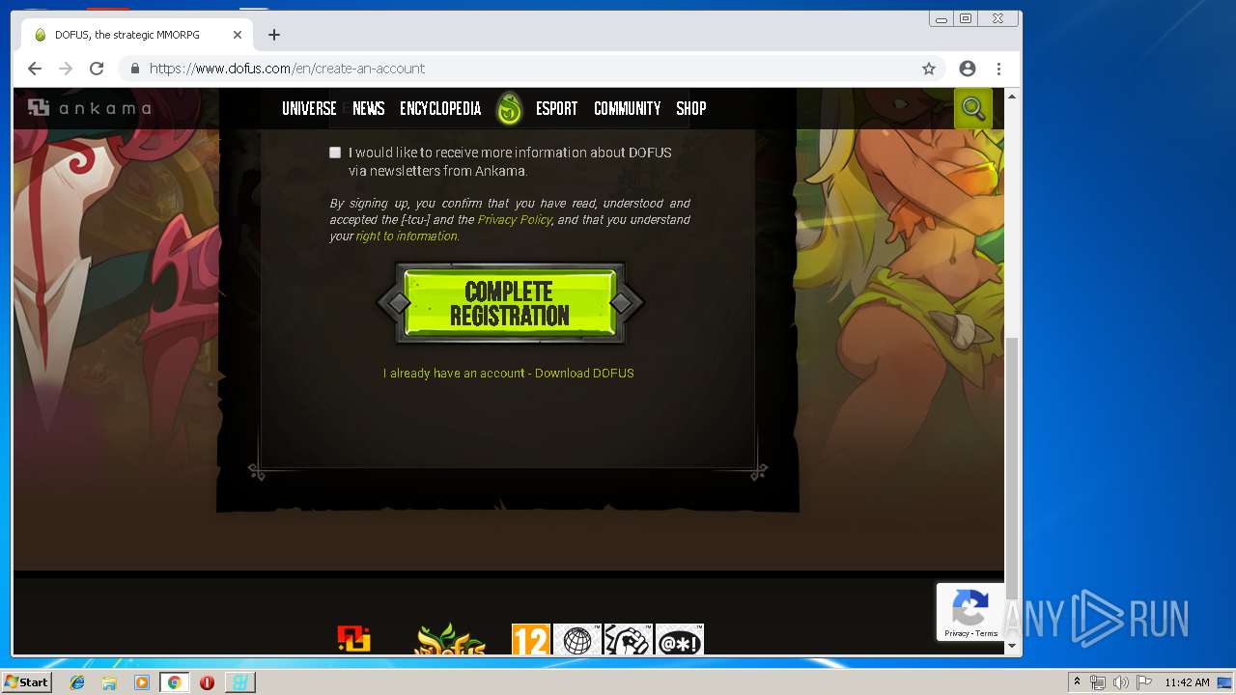Select the DOFUS browser tab
The width and height of the screenshot is (1236, 695).
click(137, 35)
